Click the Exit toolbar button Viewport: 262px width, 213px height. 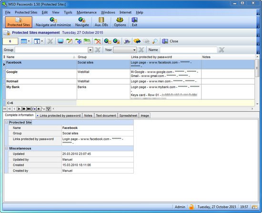[x=134, y=22]
